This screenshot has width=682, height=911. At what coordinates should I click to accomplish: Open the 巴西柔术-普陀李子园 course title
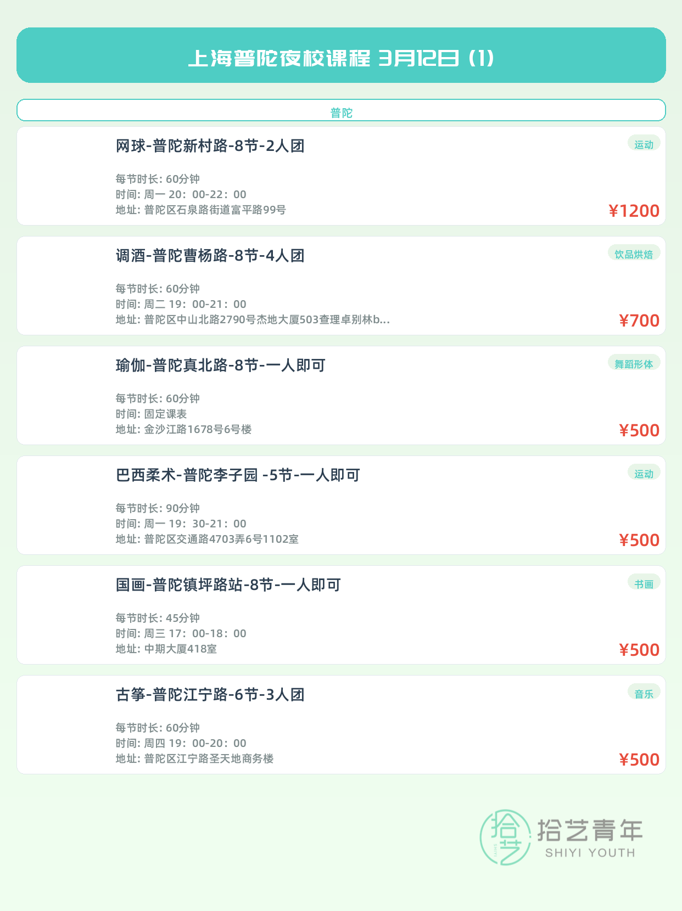[238, 475]
